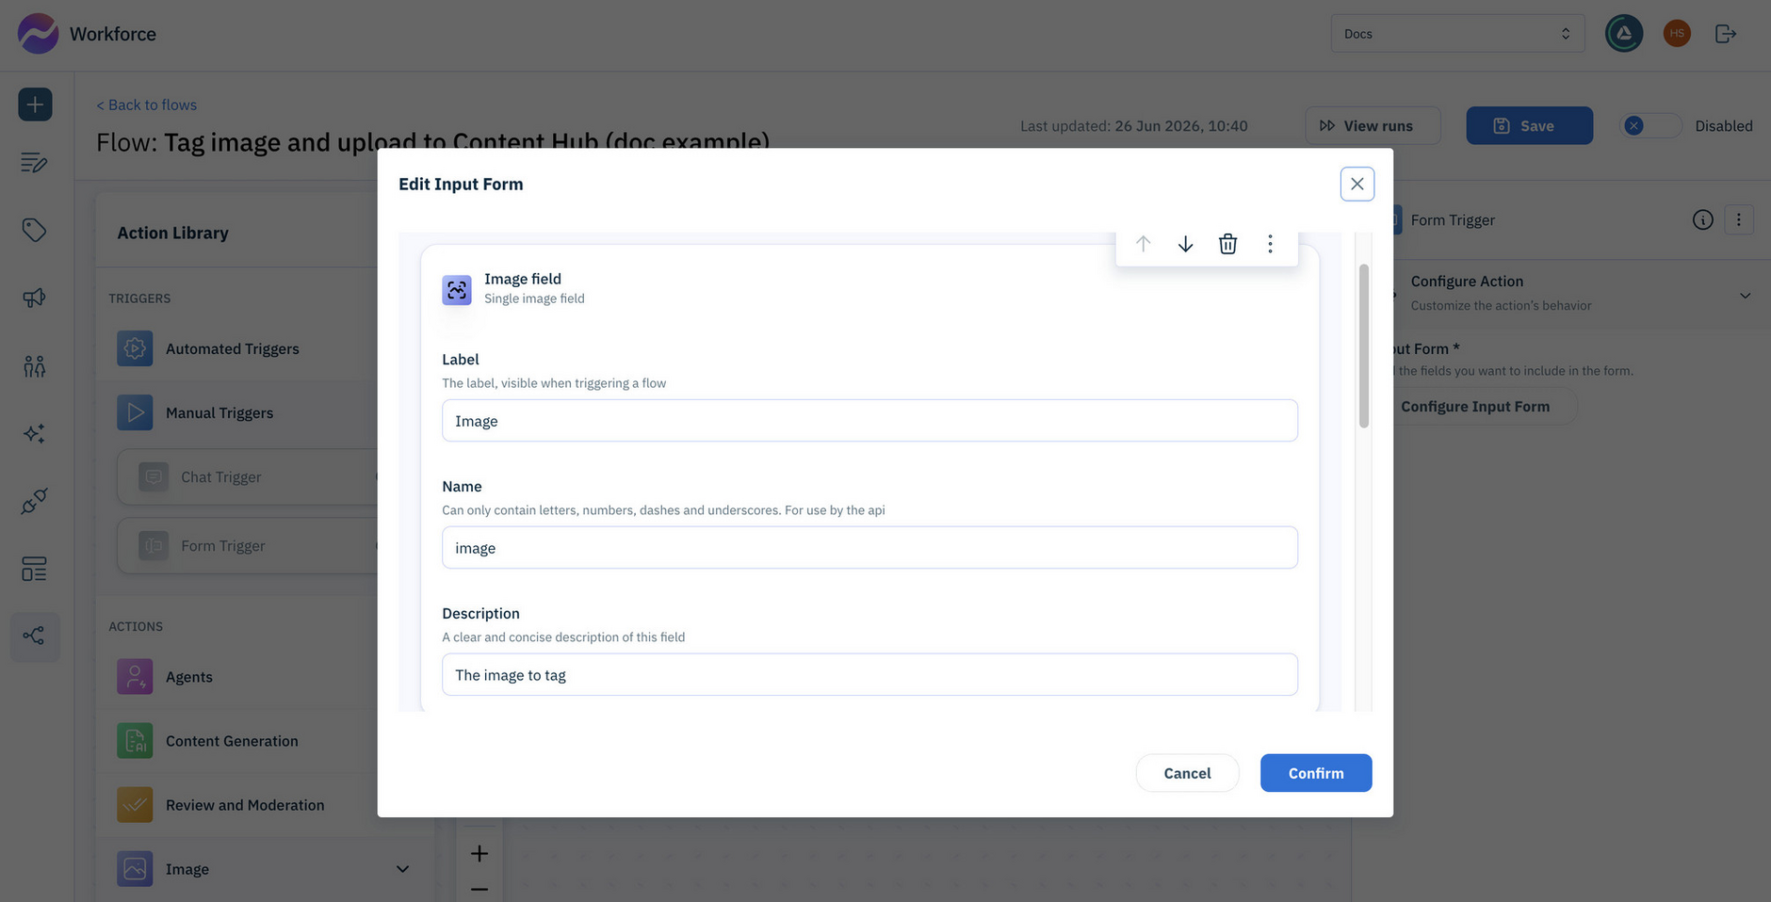The height and width of the screenshot is (902, 1771).
Task: Click the Image field type icon
Action: coord(457,290)
